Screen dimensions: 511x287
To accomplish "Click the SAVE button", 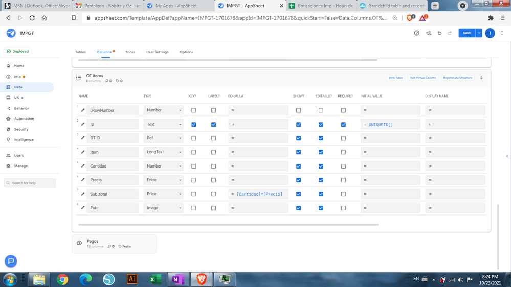I will point(467,33).
